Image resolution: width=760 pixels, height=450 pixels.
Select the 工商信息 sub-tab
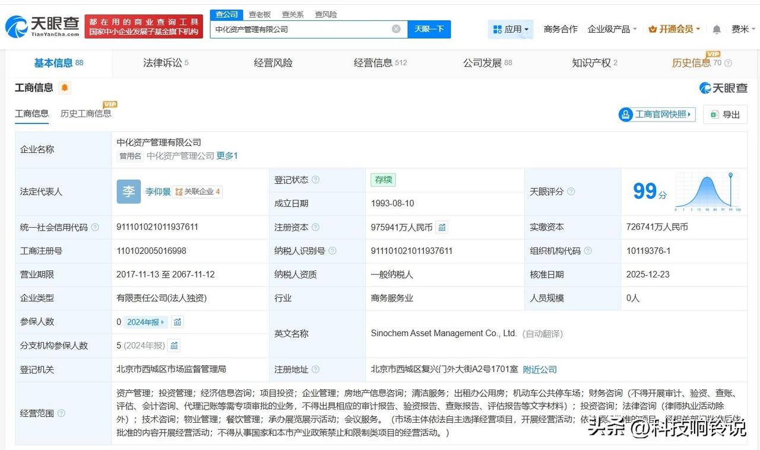coord(32,113)
